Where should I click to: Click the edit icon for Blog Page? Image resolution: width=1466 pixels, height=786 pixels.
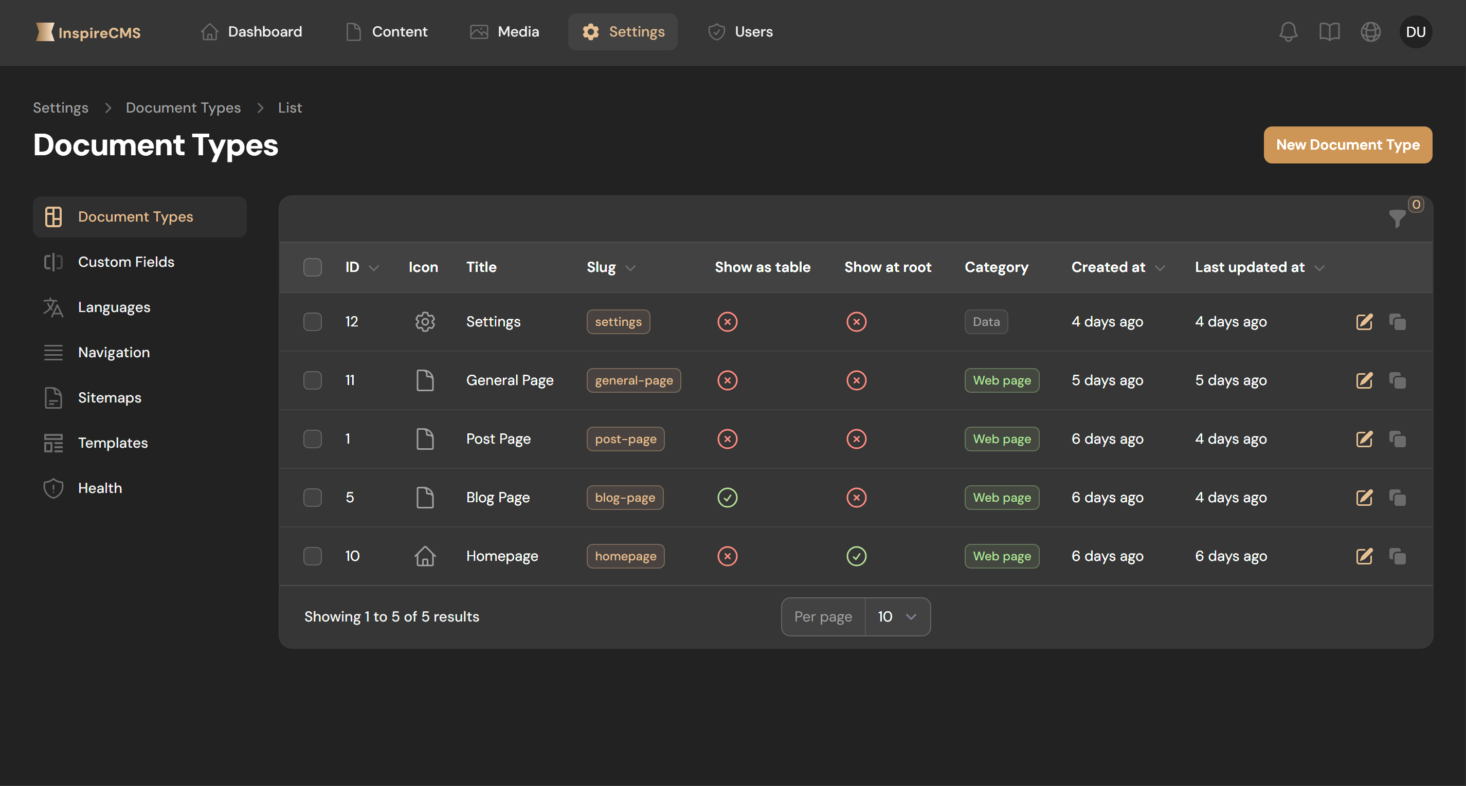click(x=1364, y=498)
